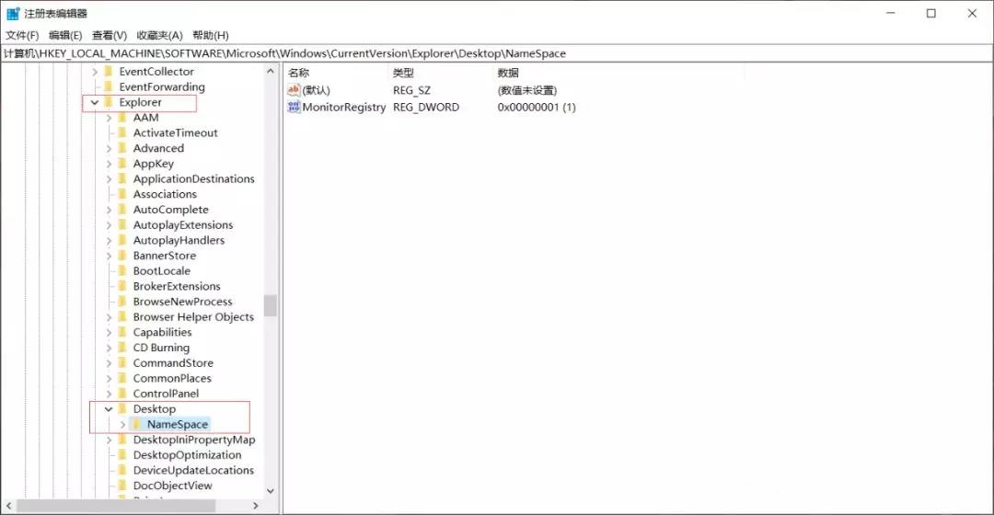Select the DesktopOptimization folder icon
The height and width of the screenshot is (515, 994).
[122, 455]
